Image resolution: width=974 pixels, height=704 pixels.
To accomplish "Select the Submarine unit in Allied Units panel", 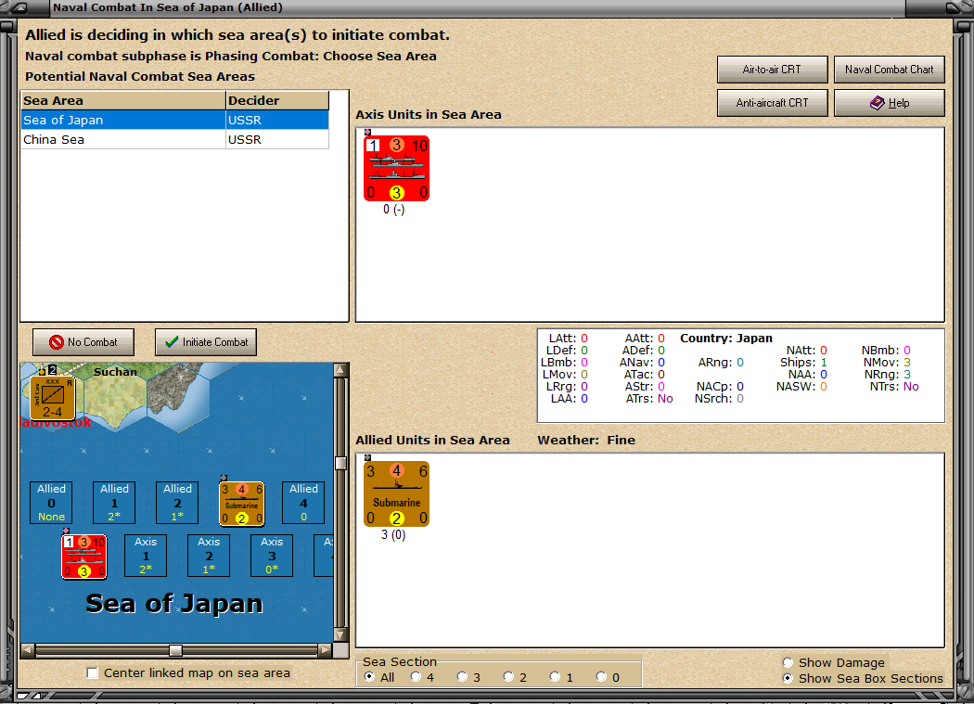I will pos(396,494).
